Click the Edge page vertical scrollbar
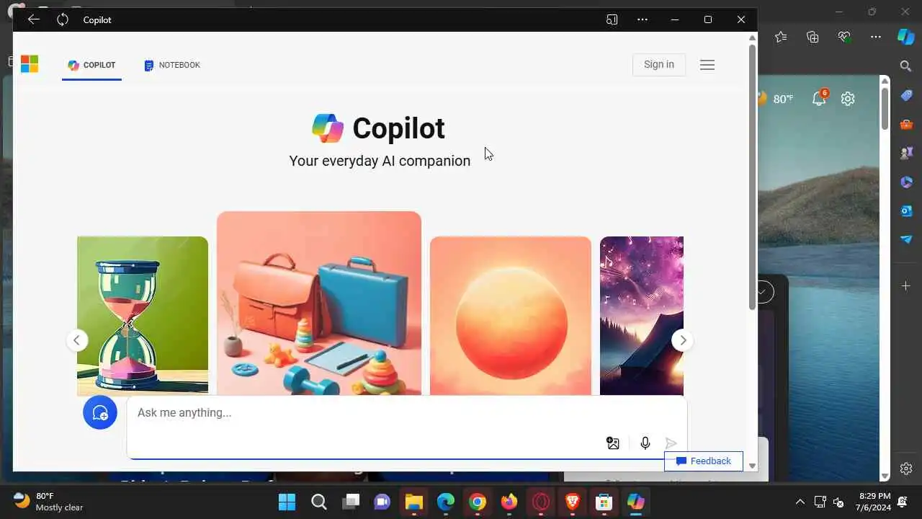This screenshot has width=922, height=519. tap(885, 108)
